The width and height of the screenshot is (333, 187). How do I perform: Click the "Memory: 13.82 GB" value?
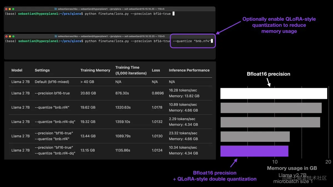tap(184, 96)
